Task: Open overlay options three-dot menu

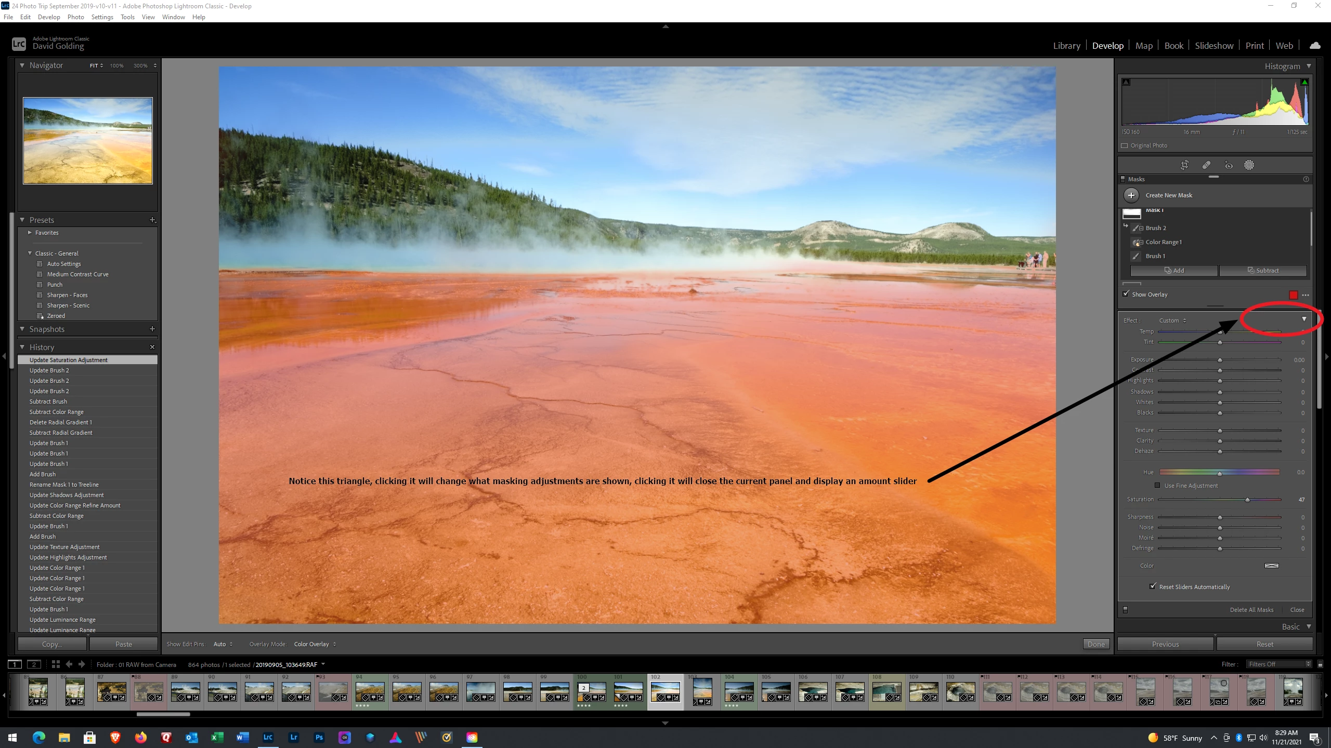Action: pos(1306,295)
